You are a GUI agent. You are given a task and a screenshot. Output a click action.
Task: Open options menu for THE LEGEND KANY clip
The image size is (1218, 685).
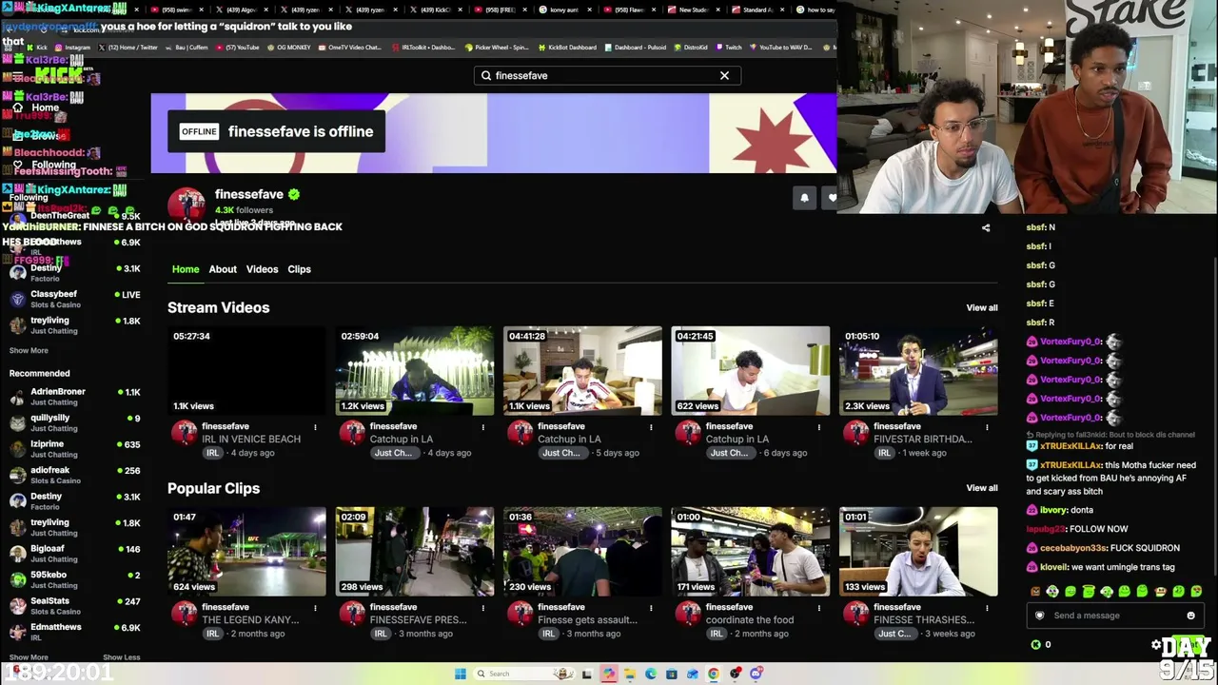point(315,608)
